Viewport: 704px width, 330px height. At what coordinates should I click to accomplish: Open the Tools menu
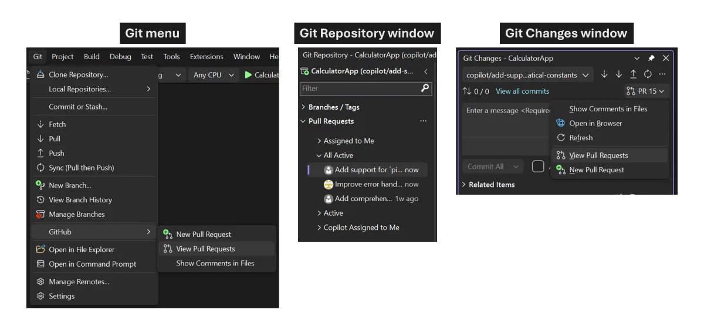(x=172, y=57)
